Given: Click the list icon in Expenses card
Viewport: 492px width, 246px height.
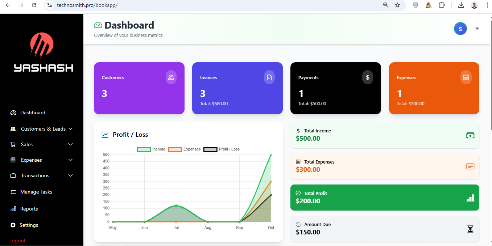Looking at the screenshot, I should [x=466, y=77].
